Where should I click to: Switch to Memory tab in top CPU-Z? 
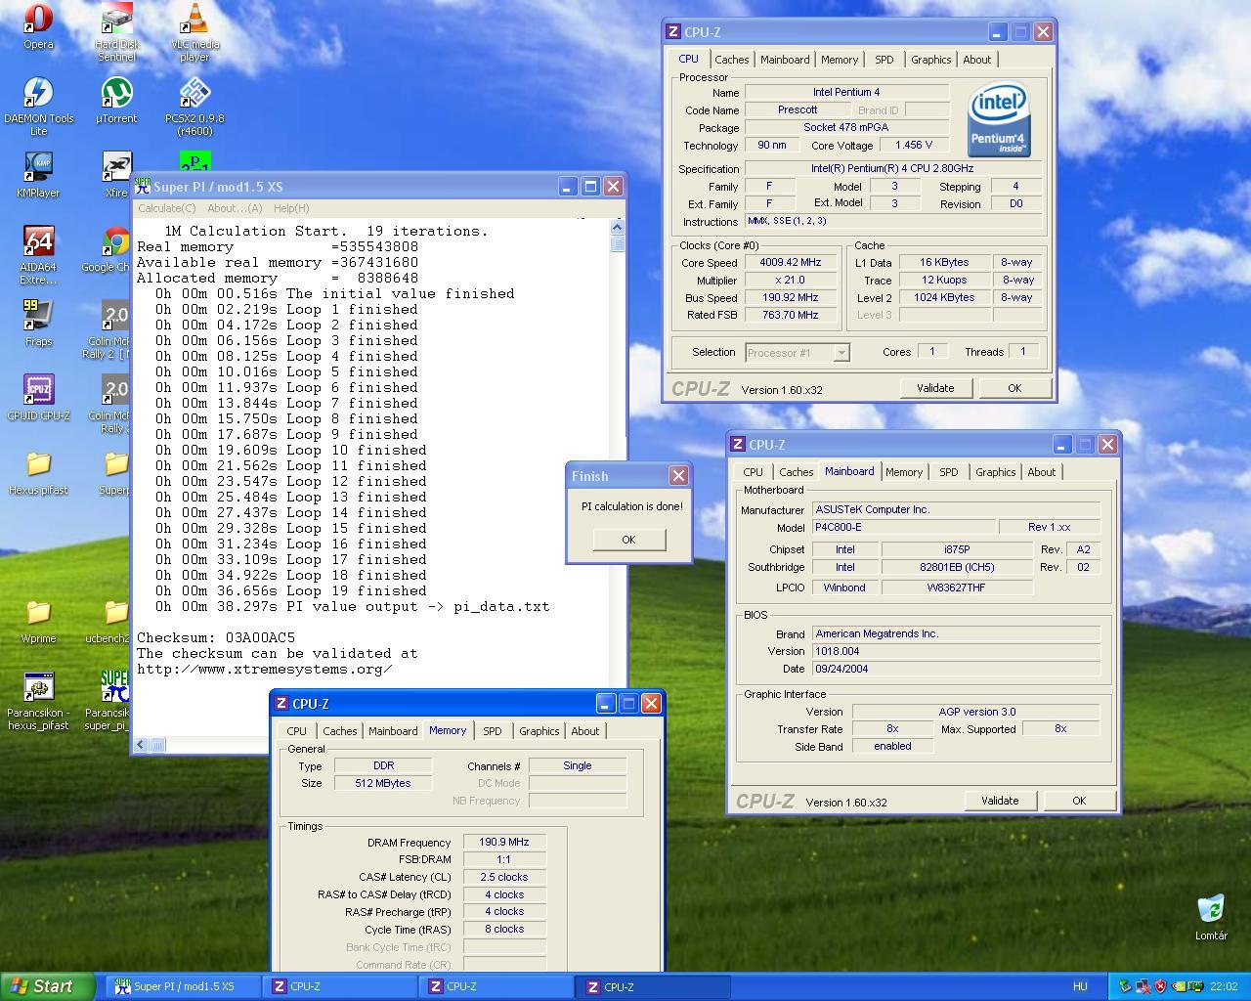(840, 60)
